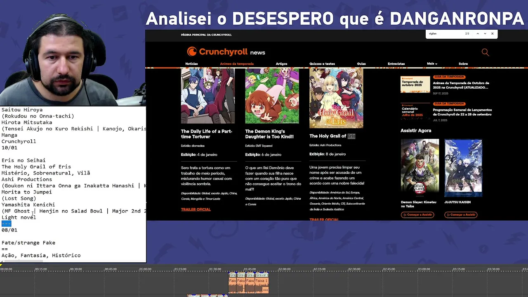Viewport: 528px width, 297px height.
Task: Click 'Fate/strange Fake' line in notes
Action: [x=28, y=243]
